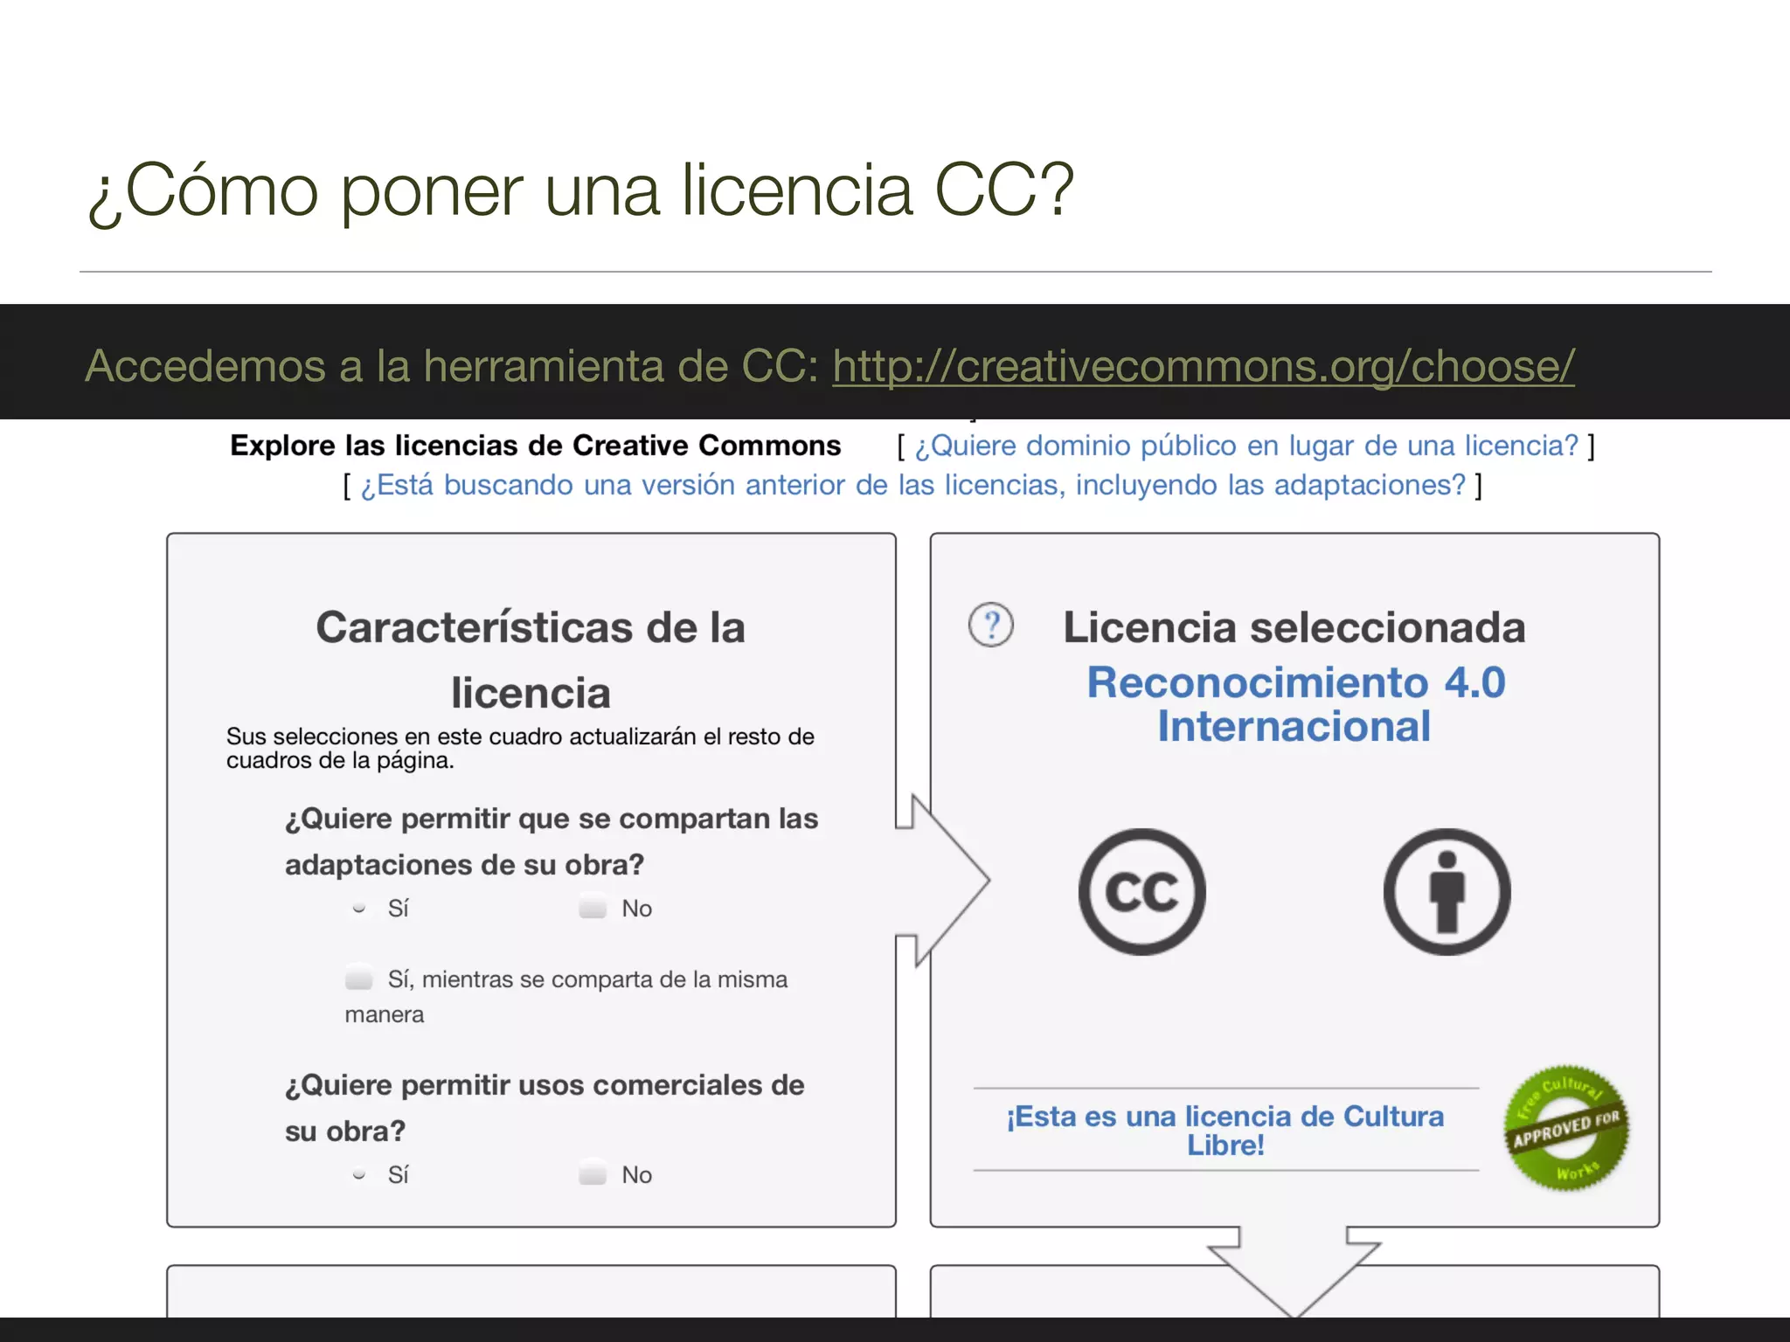
Task: Open the link http://creativecommons.org/choose/
Action: pyautogui.click(x=1204, y=367)
